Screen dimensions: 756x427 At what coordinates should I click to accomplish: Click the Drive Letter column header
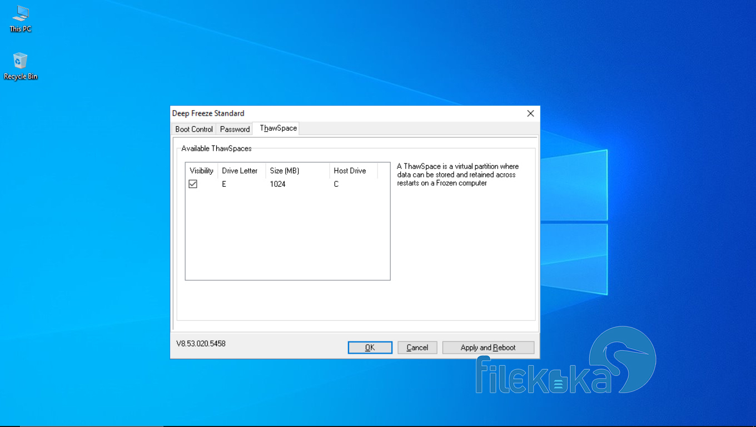point(241,171)
